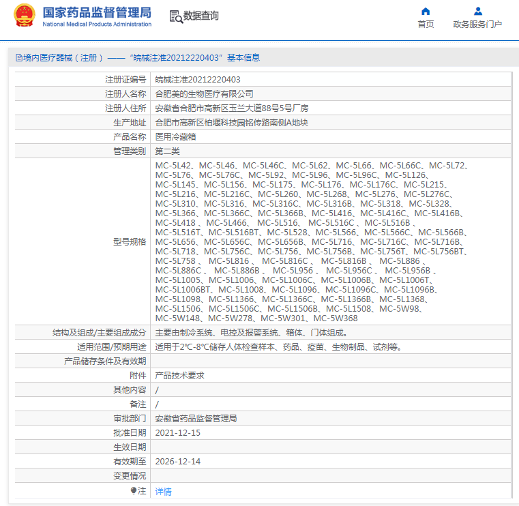Screen dimensions: 519x506
Task: Click the 其他内容 row label
Action: (130, 390)
